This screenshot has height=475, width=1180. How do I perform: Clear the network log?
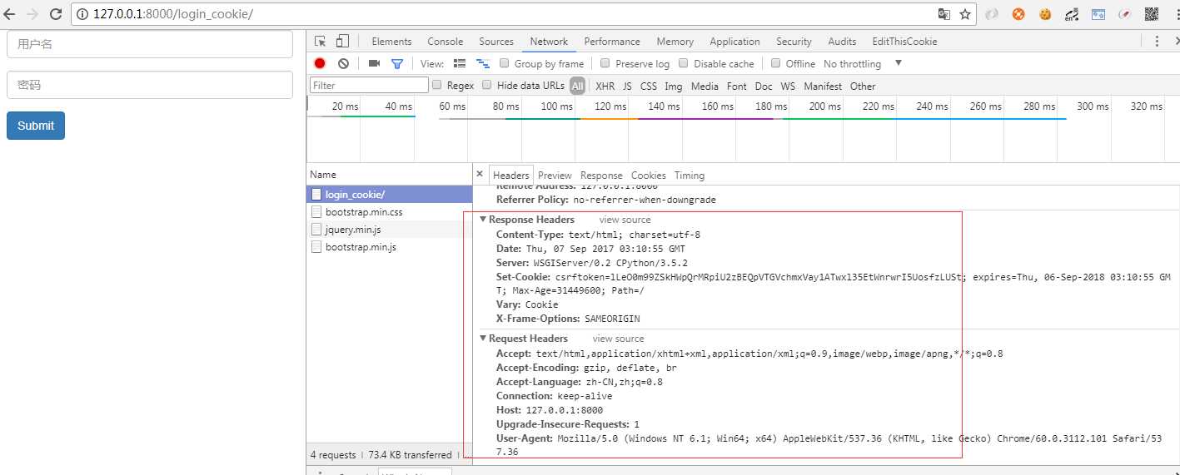(x=343, y=63)
